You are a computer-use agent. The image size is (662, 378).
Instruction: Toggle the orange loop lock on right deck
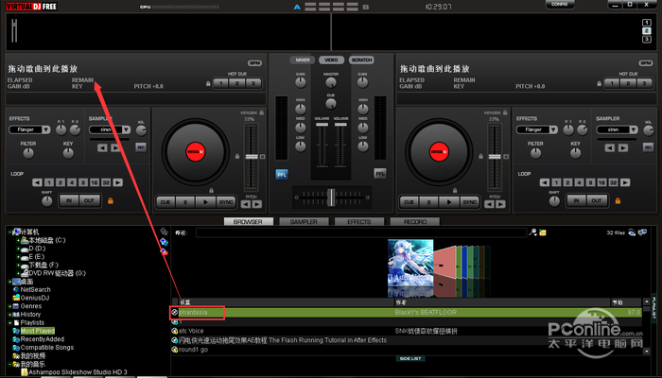click(x=618, y=200)
